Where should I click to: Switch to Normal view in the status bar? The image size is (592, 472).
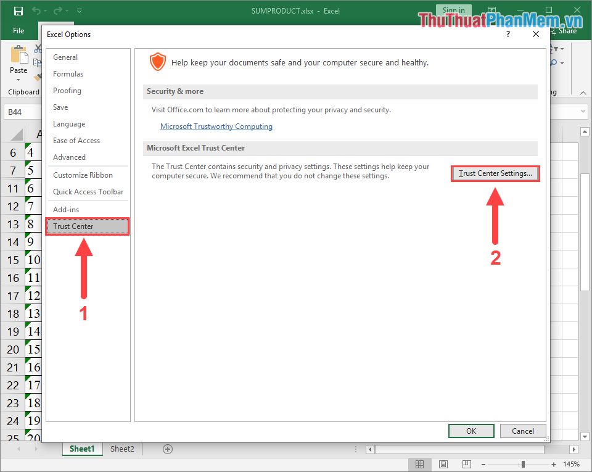(419, 464)
